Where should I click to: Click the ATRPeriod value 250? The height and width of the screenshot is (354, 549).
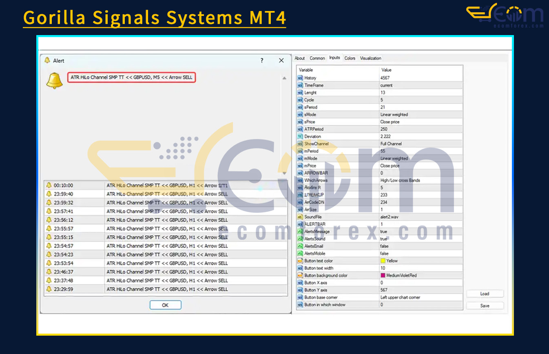384,129
